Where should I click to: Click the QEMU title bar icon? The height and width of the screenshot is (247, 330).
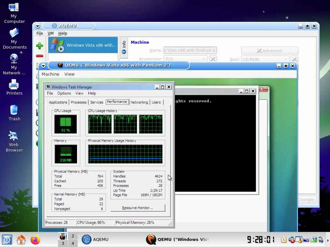(x=60, y=65)
